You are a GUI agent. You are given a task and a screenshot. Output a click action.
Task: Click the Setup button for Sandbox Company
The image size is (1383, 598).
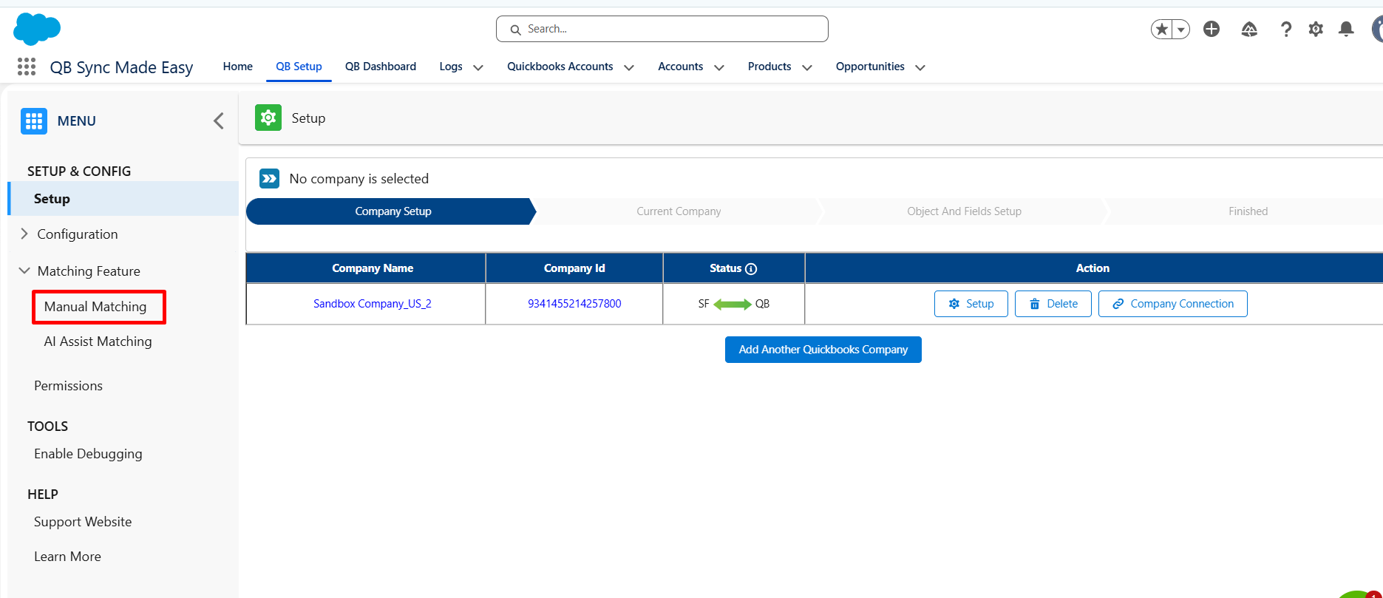click(971, 304)
